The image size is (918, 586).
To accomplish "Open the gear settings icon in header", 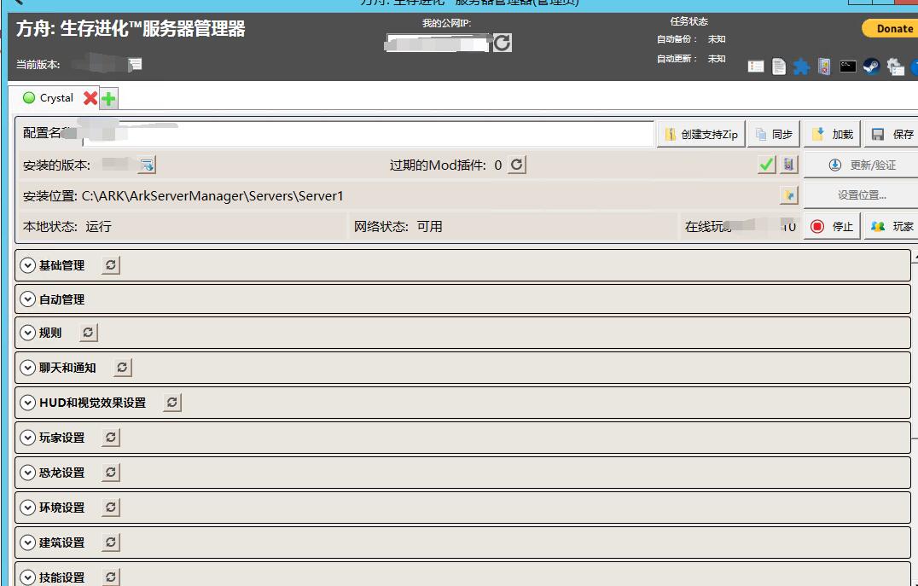I will (895, 67).
